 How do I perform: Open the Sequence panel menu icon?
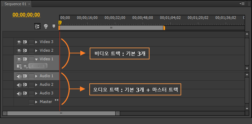tap(242, 3)
